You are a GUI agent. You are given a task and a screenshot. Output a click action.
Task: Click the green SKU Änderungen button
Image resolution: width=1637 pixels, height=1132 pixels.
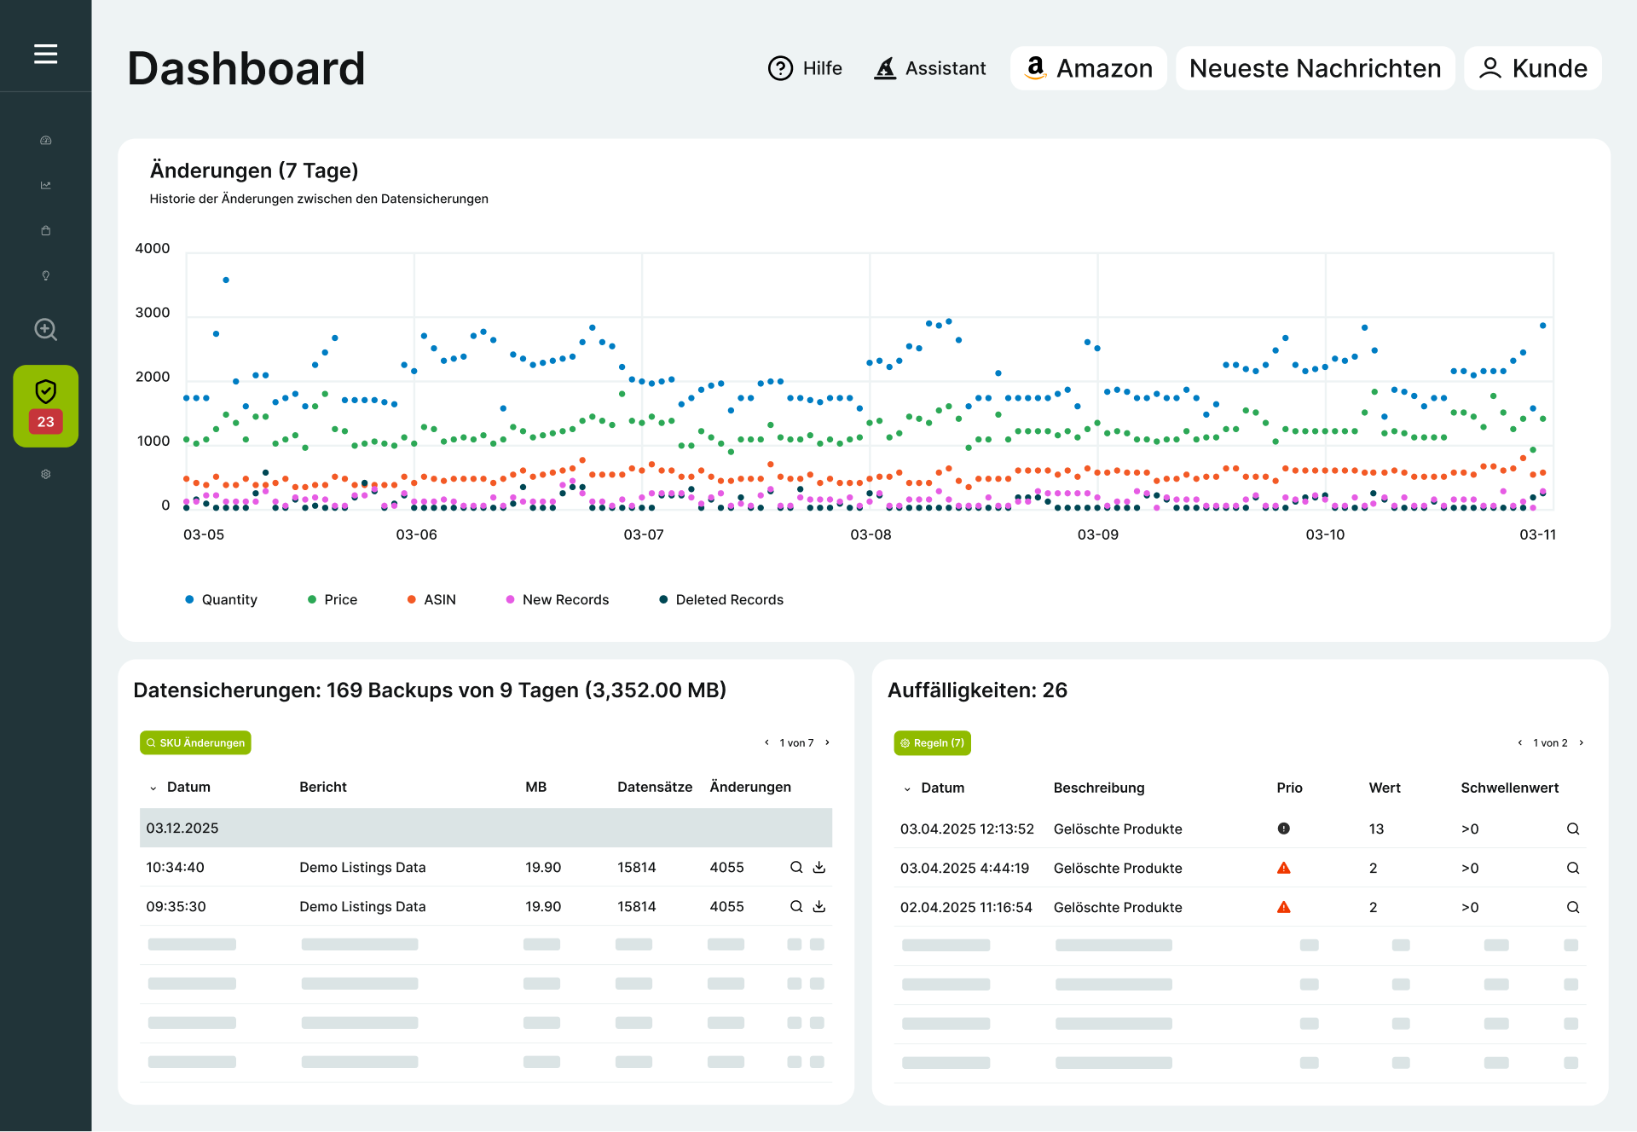point(195,742)
